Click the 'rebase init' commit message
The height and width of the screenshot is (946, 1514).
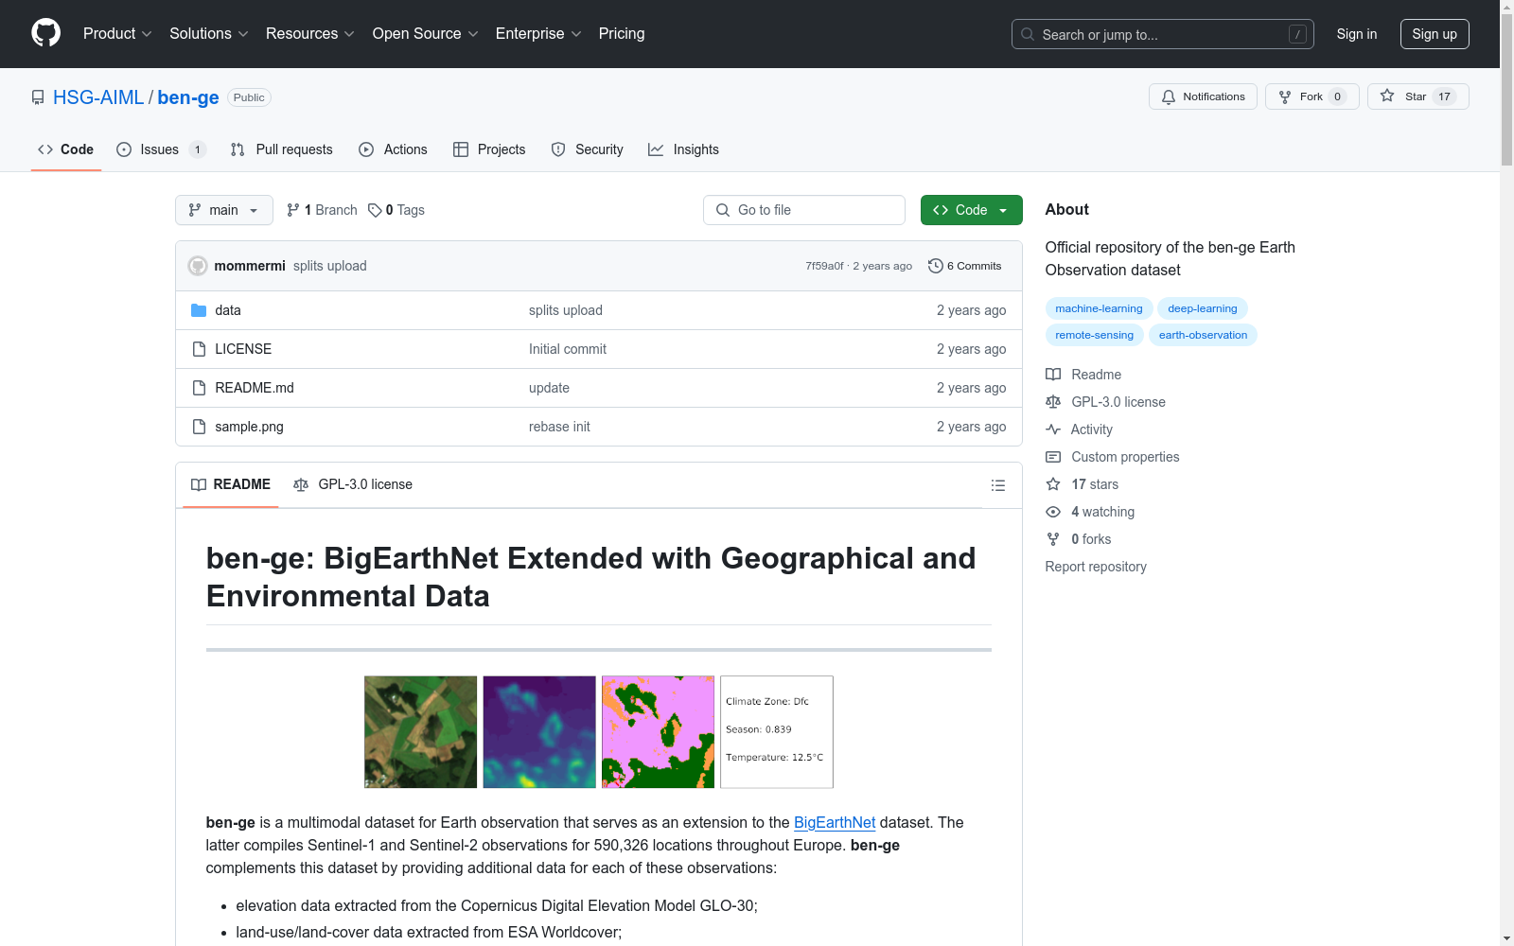coord(559,427)
